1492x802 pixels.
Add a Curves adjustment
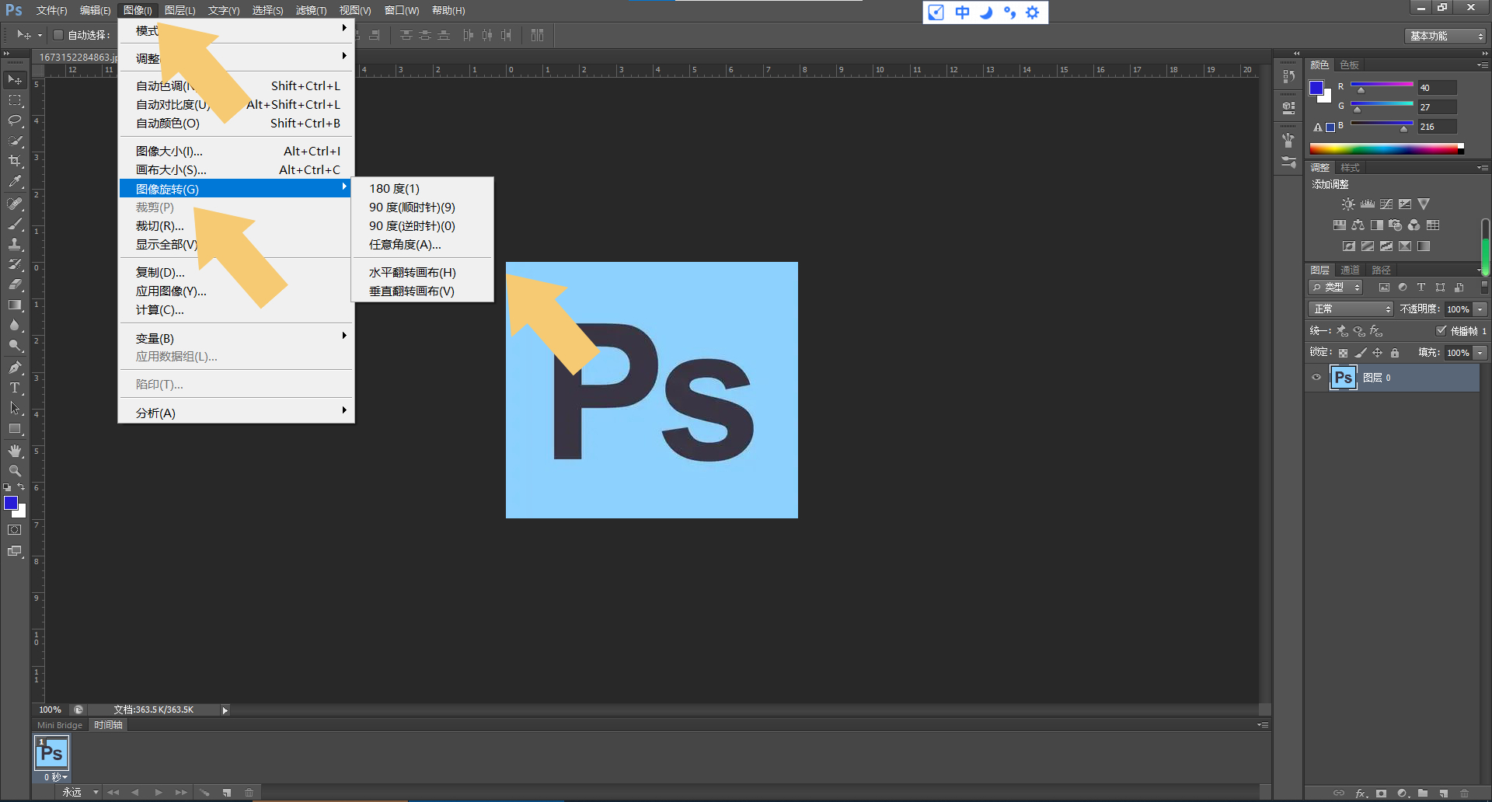pyautogui.click(x=1386, y=204)
